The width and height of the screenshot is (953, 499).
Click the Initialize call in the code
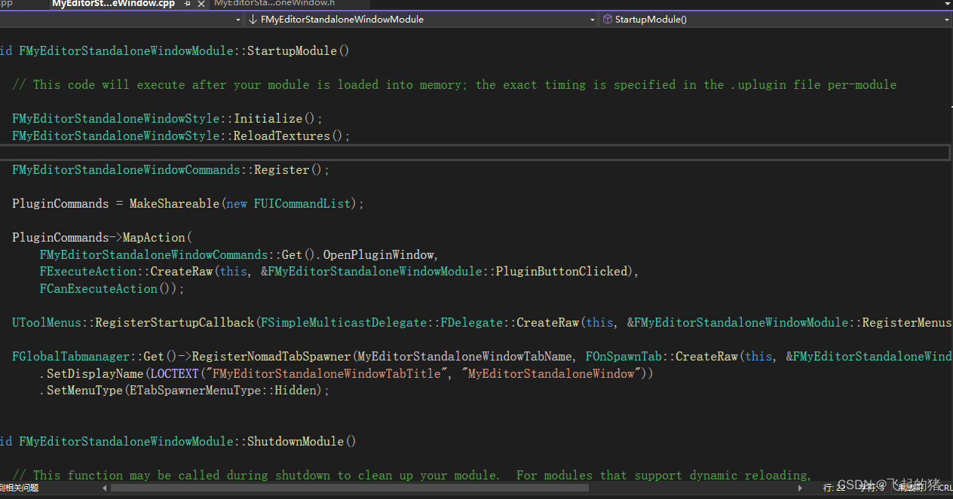point(268,119)
